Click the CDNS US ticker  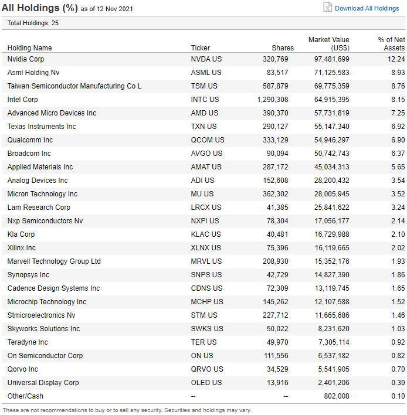206,288
